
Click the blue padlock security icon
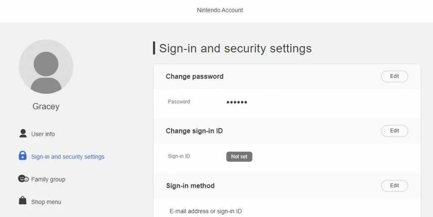pos(23,155)
